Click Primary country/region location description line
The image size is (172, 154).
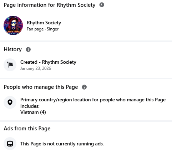click(x=93, y=100)
